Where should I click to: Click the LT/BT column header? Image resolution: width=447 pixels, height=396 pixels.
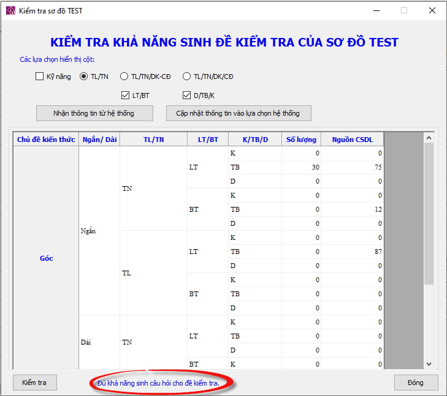click(x=208, y=140)
